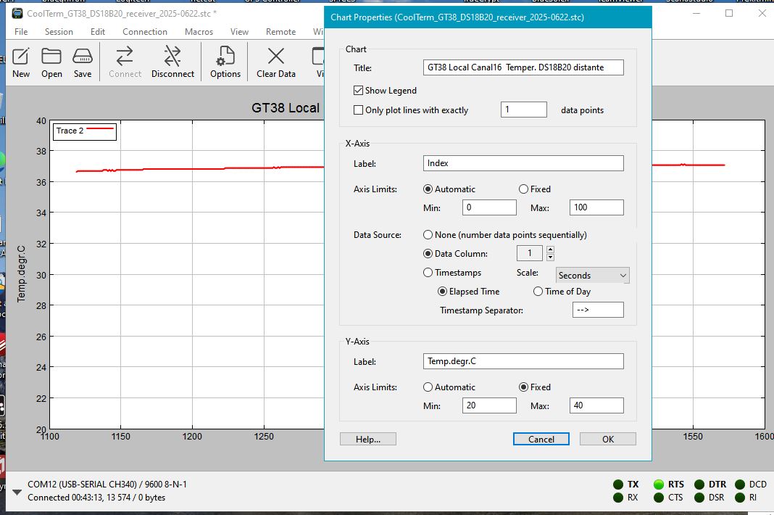Screen dimensions: 774x515
Task: Minimize the CoolTerm main window
Action: pyautogui.click(x=696, y=13)
